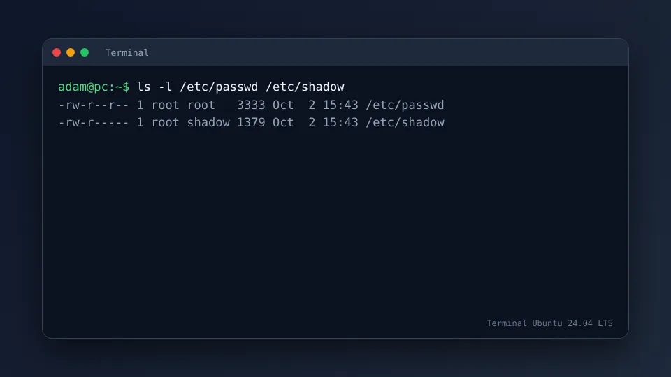671x377 pixels.
Task: Click the ls command in the prompt line
Action: pos(144,87)
